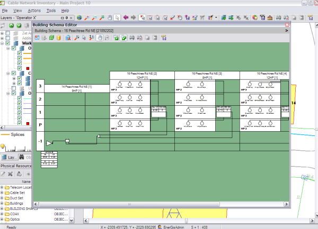Close the Building Schema Editor window

(288, 24)
